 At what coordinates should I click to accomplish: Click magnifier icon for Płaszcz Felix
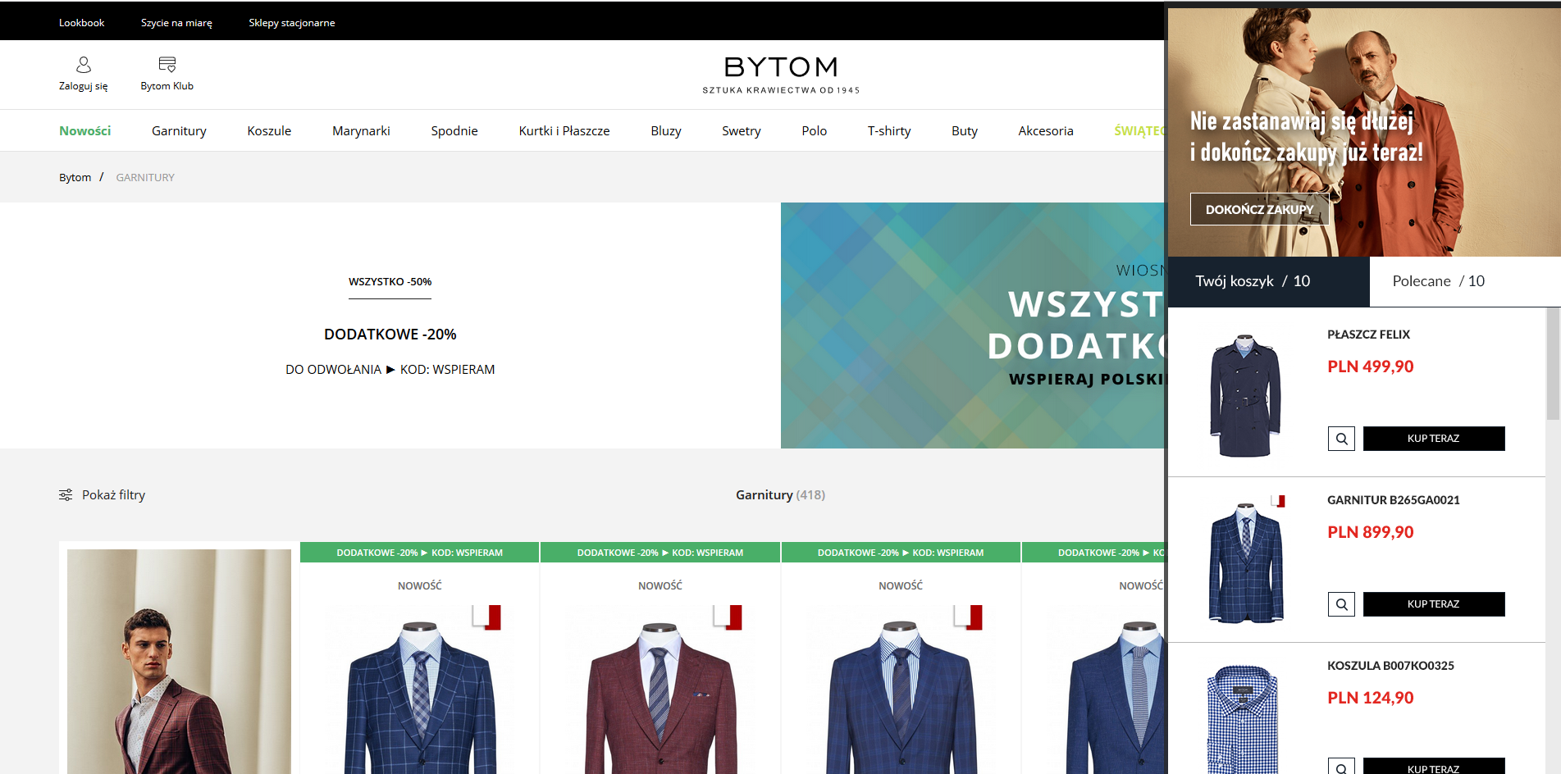click(x=1341, y=439)
